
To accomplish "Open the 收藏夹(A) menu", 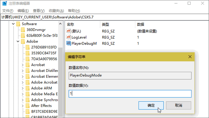I will click(56, 11).
